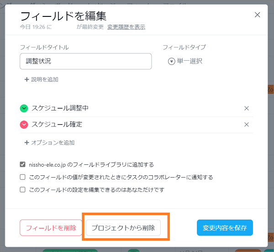Remove the スケジュール確定 option
This screenshot has height=252, width=274.
(x=247, y=125)
